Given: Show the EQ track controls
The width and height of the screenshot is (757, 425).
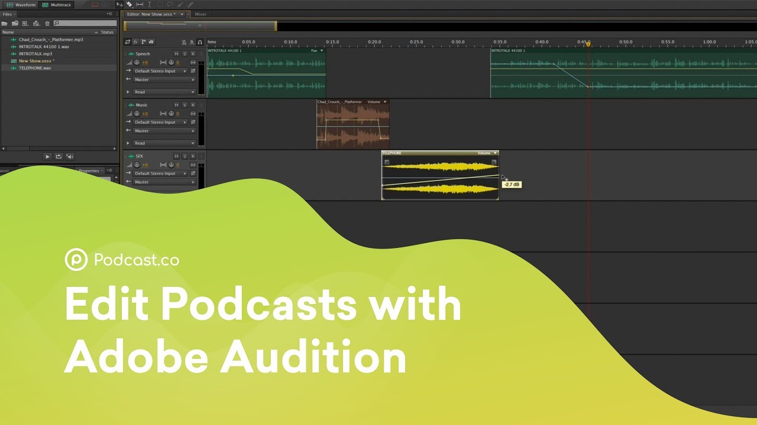Looking at the screenshot, I should (x=151, y=42).
